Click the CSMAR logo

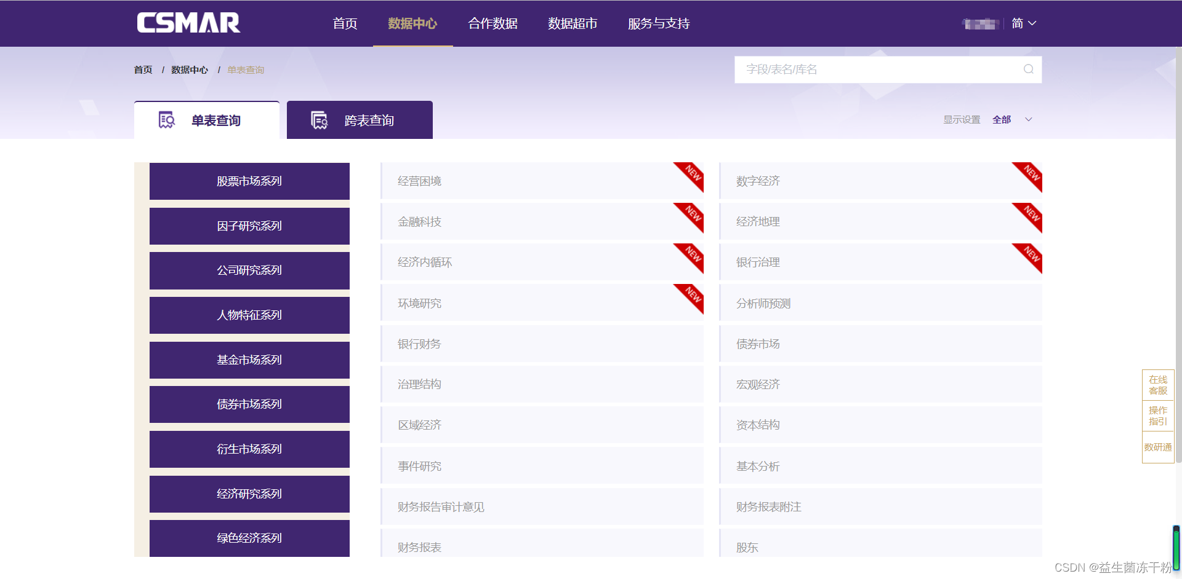[188, 23]
